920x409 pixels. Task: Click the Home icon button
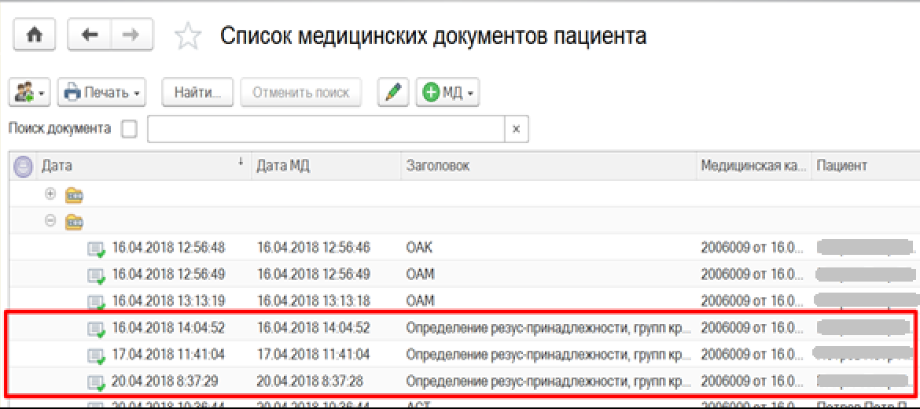pyautogui.click(x=35, y=35)
